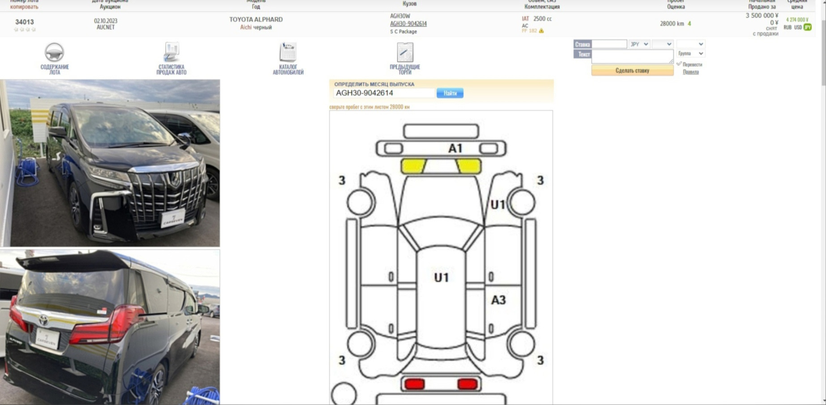Open chassis link AGH30-9042614

[408, 24]
